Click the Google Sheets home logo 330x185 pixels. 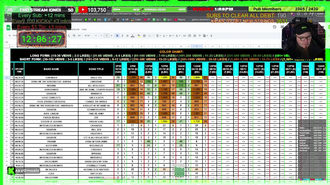9,28
